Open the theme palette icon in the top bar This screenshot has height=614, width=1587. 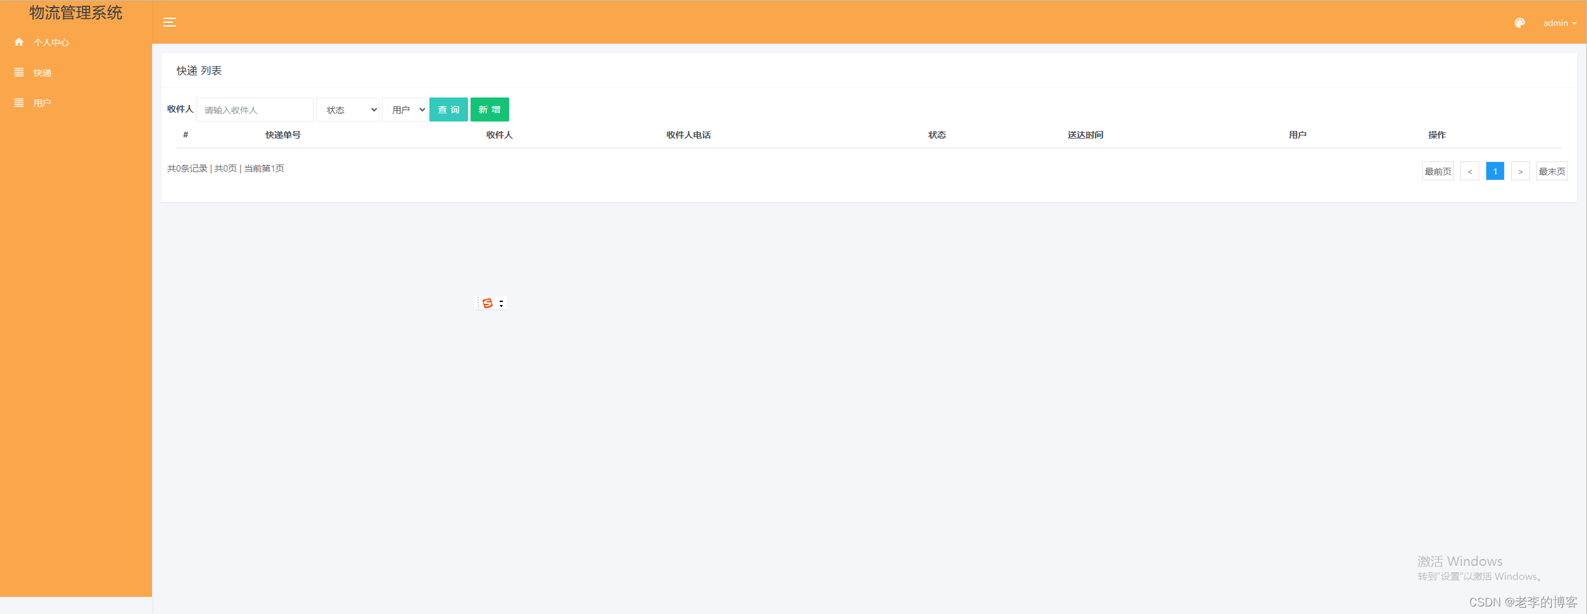pyautogui.click(x=1520, y=23)
